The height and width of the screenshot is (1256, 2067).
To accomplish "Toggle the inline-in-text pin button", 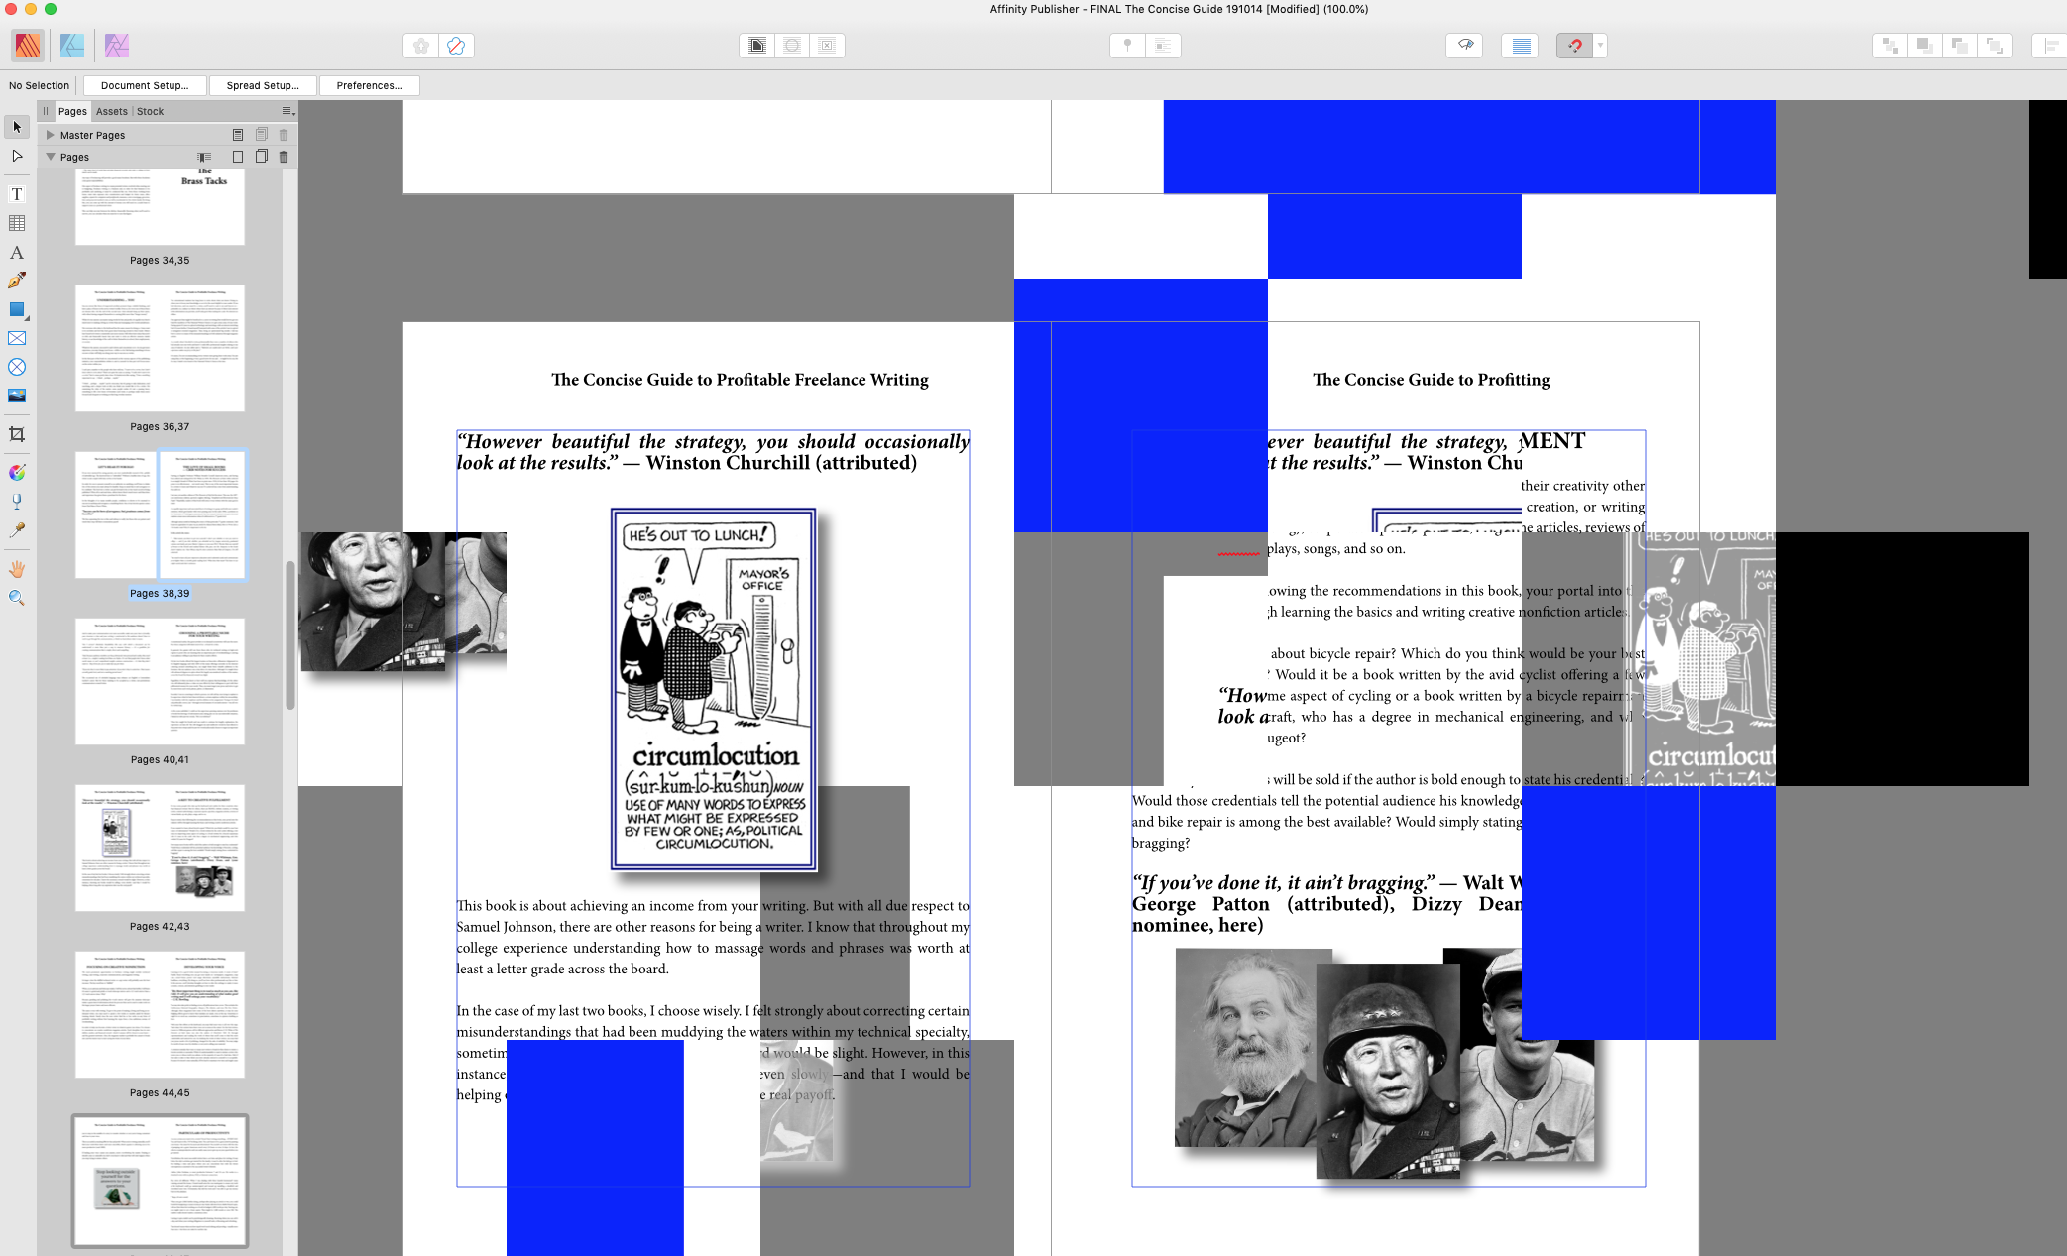I will [x=1163, y=45].
